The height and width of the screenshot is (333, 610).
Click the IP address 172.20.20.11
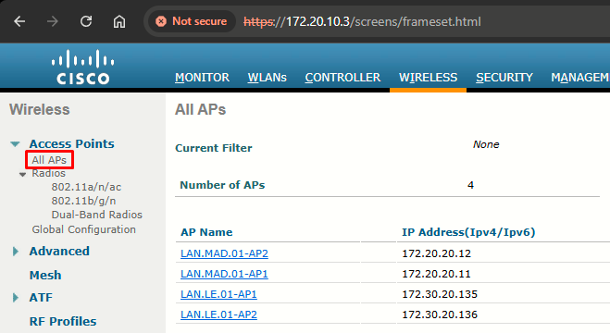(x=437, y=274)
